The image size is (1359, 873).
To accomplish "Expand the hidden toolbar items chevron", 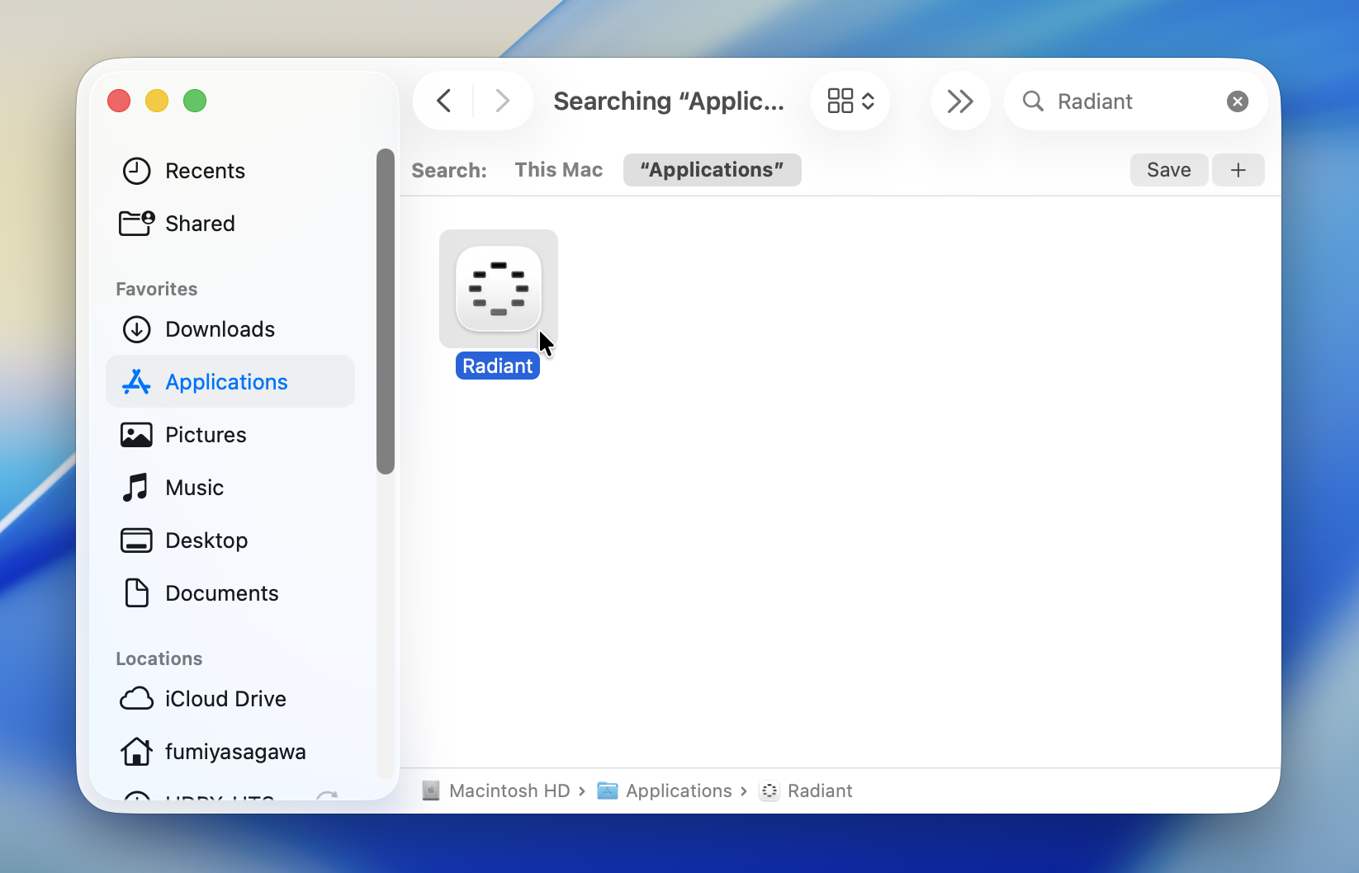I will pos(959,101).
